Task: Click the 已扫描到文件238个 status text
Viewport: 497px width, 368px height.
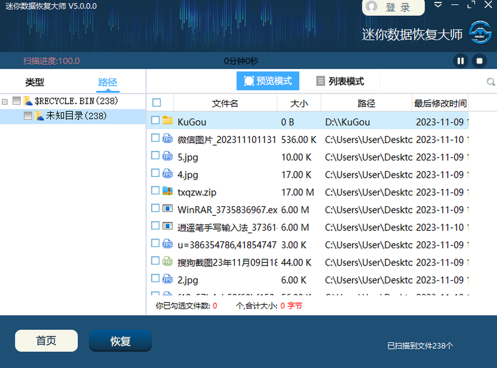Action: pyautogui.click(x=420, y=346)
